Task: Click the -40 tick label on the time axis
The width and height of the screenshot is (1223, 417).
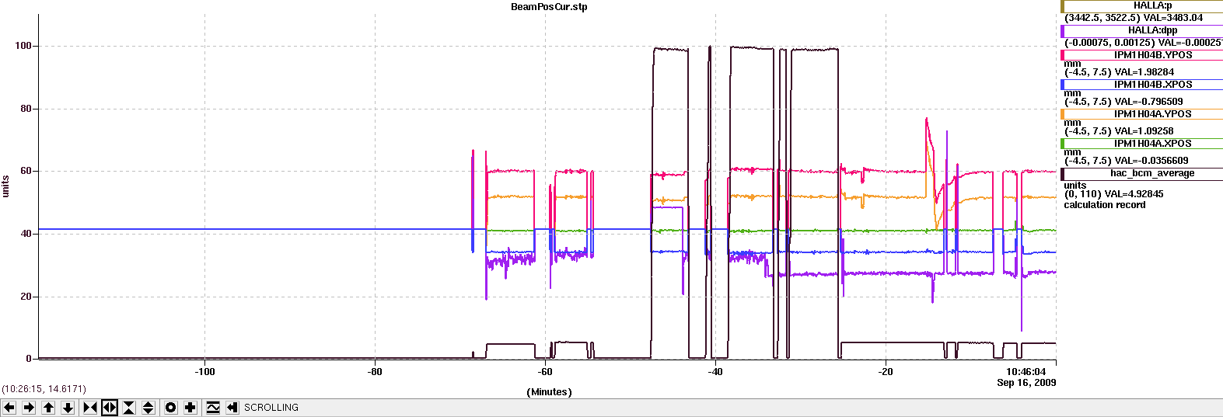Action: coord(716,372)
